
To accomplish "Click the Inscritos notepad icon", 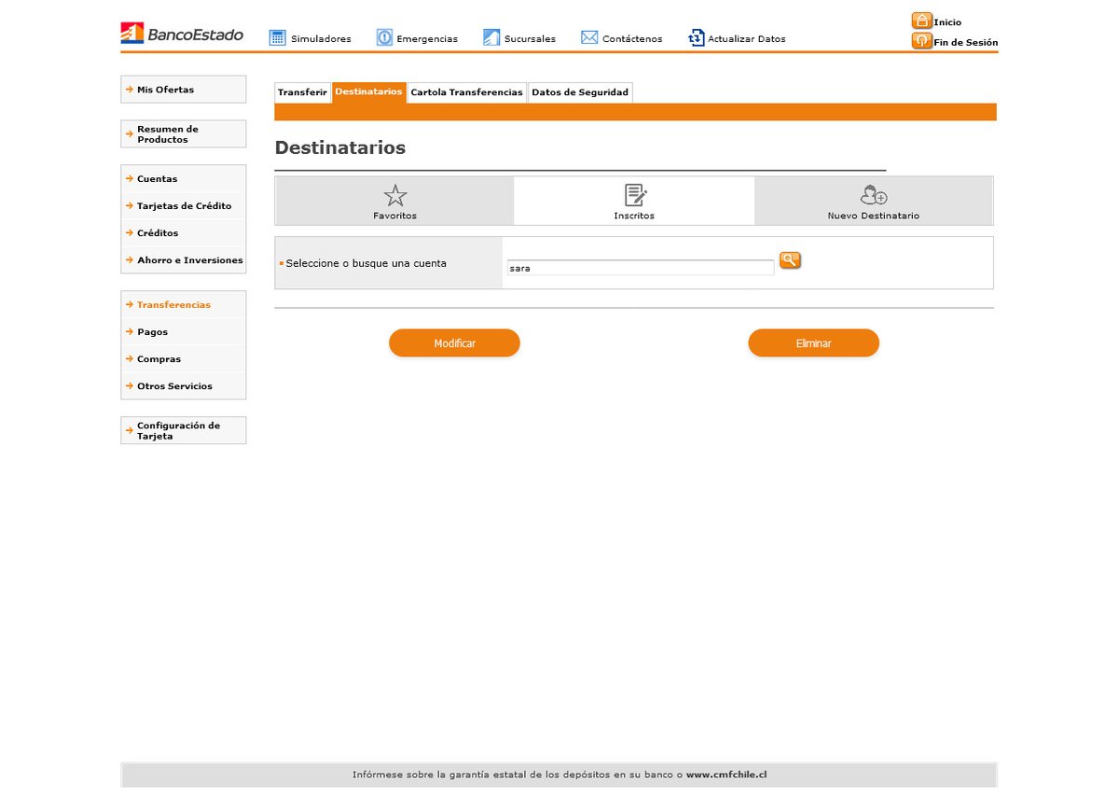I will (x=635, y=195).
